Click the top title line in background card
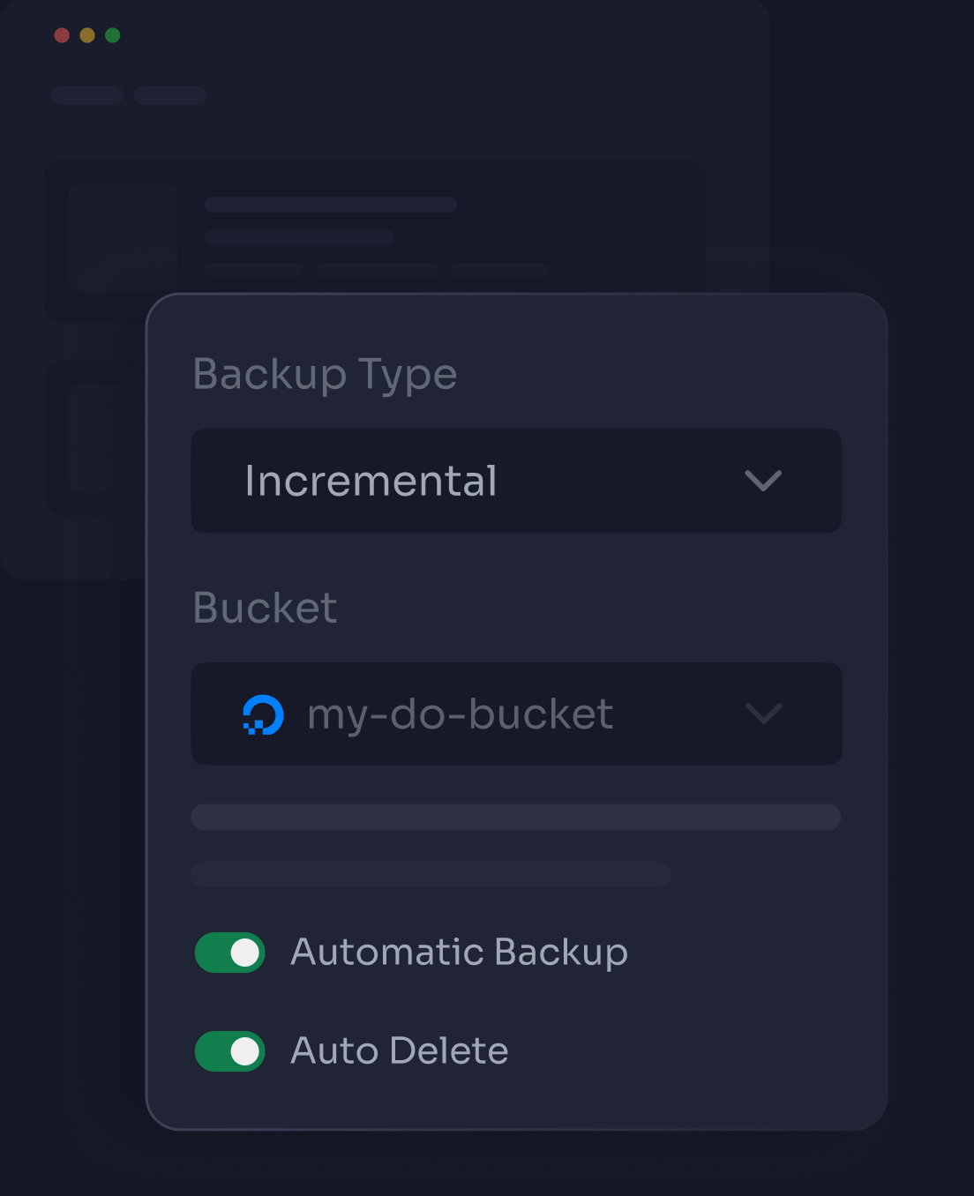Image resolution: width=974 pixels, height=1196 pixels. click(331, 205)
